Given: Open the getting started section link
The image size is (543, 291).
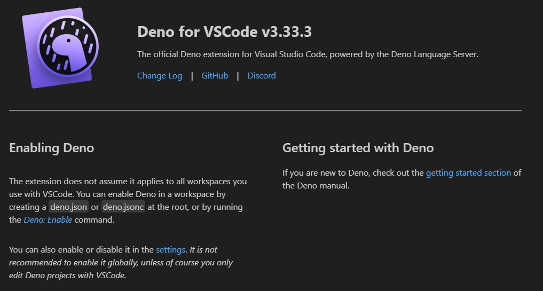Looking at the screenshot, I should 468,173.
